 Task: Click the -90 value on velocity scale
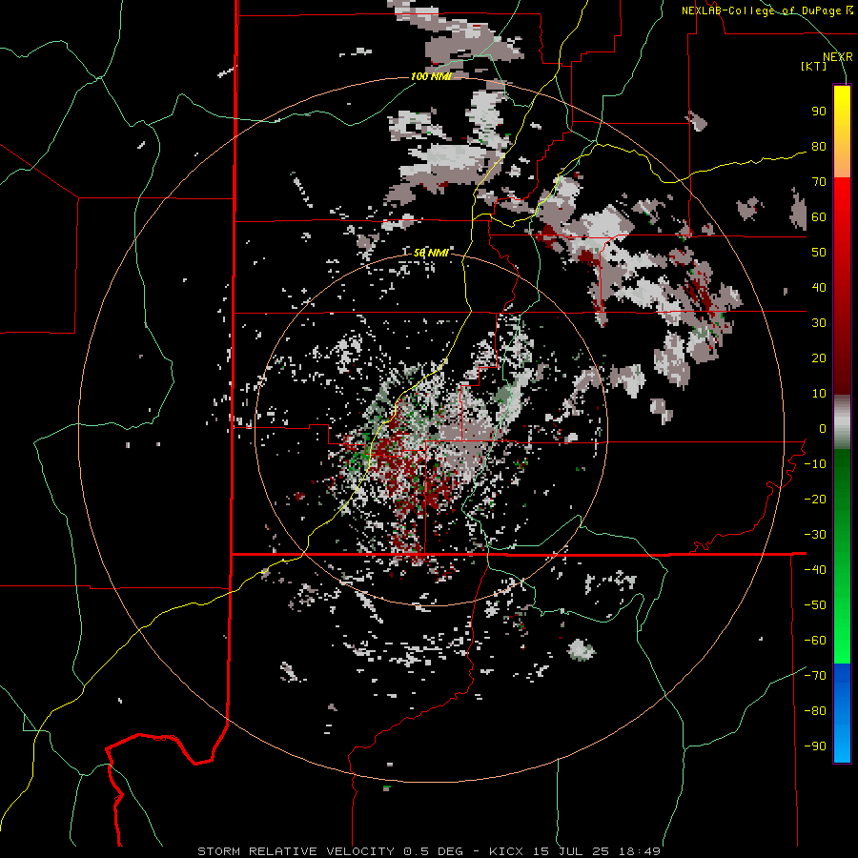(815, 746)
